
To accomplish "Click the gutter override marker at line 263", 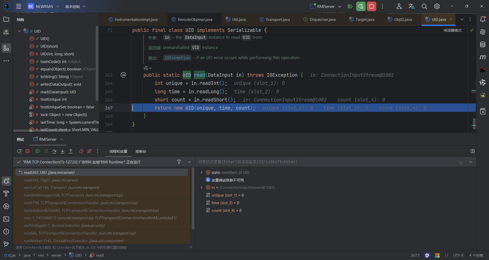I will pyautogui.click(x=123, y=75).
